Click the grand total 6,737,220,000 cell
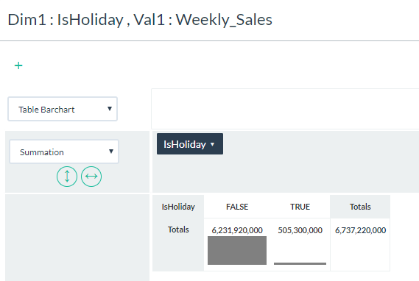The image size is (419, 281). tap(360, 230)
